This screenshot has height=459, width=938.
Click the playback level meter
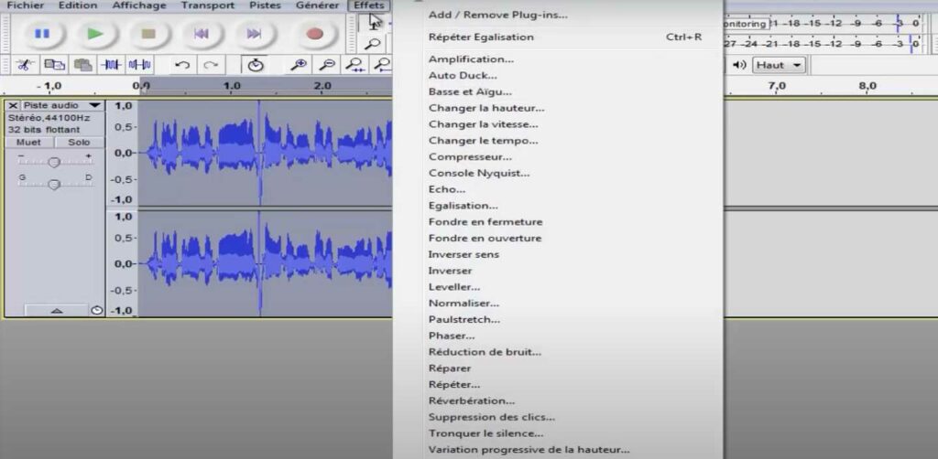(823, 44)
